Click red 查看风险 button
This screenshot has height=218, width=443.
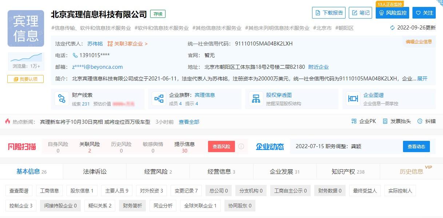[221, 146]
